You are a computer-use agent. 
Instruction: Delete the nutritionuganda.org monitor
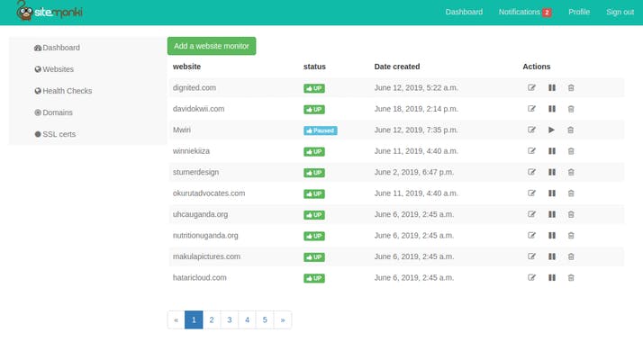click(571, 236)
